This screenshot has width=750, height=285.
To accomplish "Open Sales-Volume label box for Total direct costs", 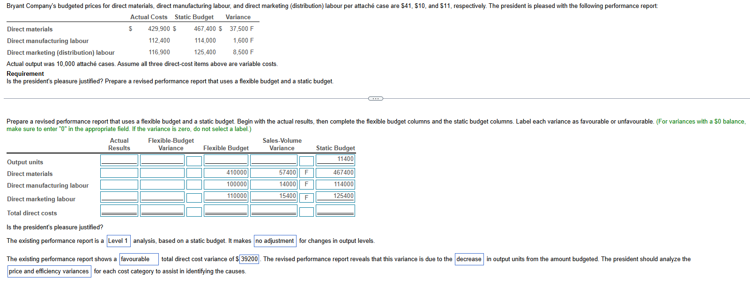I will pyautogui.click(x=306, y=212).
